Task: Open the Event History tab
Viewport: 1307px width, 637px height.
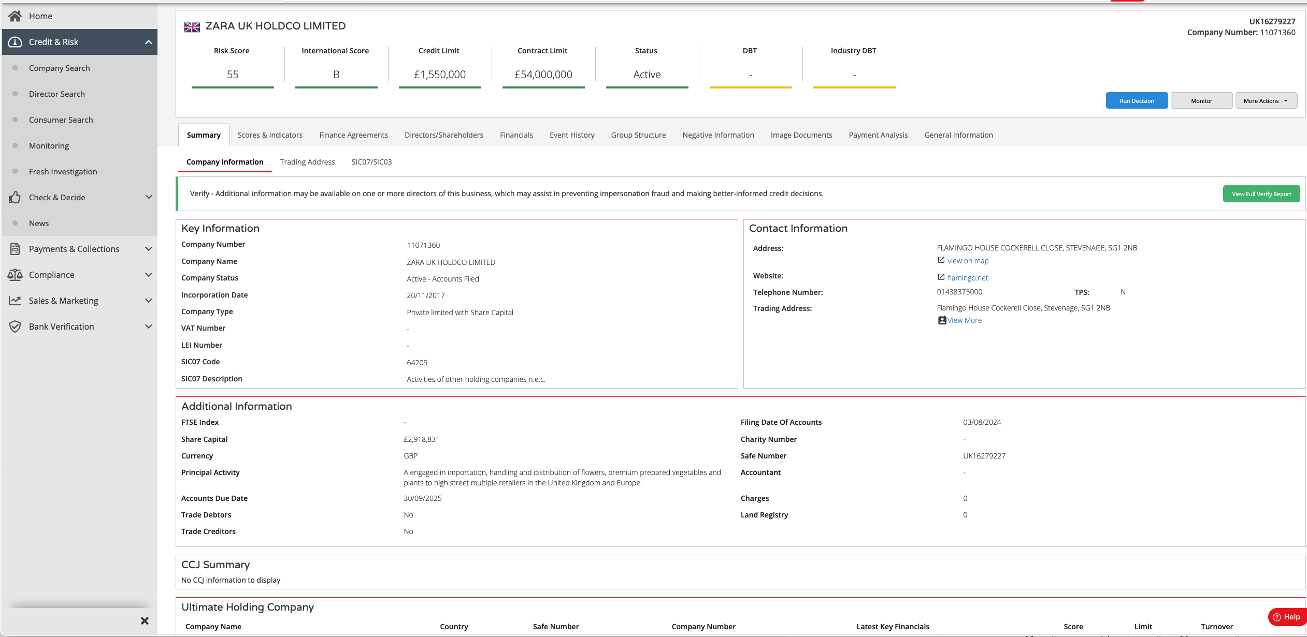Action: [x=572, y=135]
